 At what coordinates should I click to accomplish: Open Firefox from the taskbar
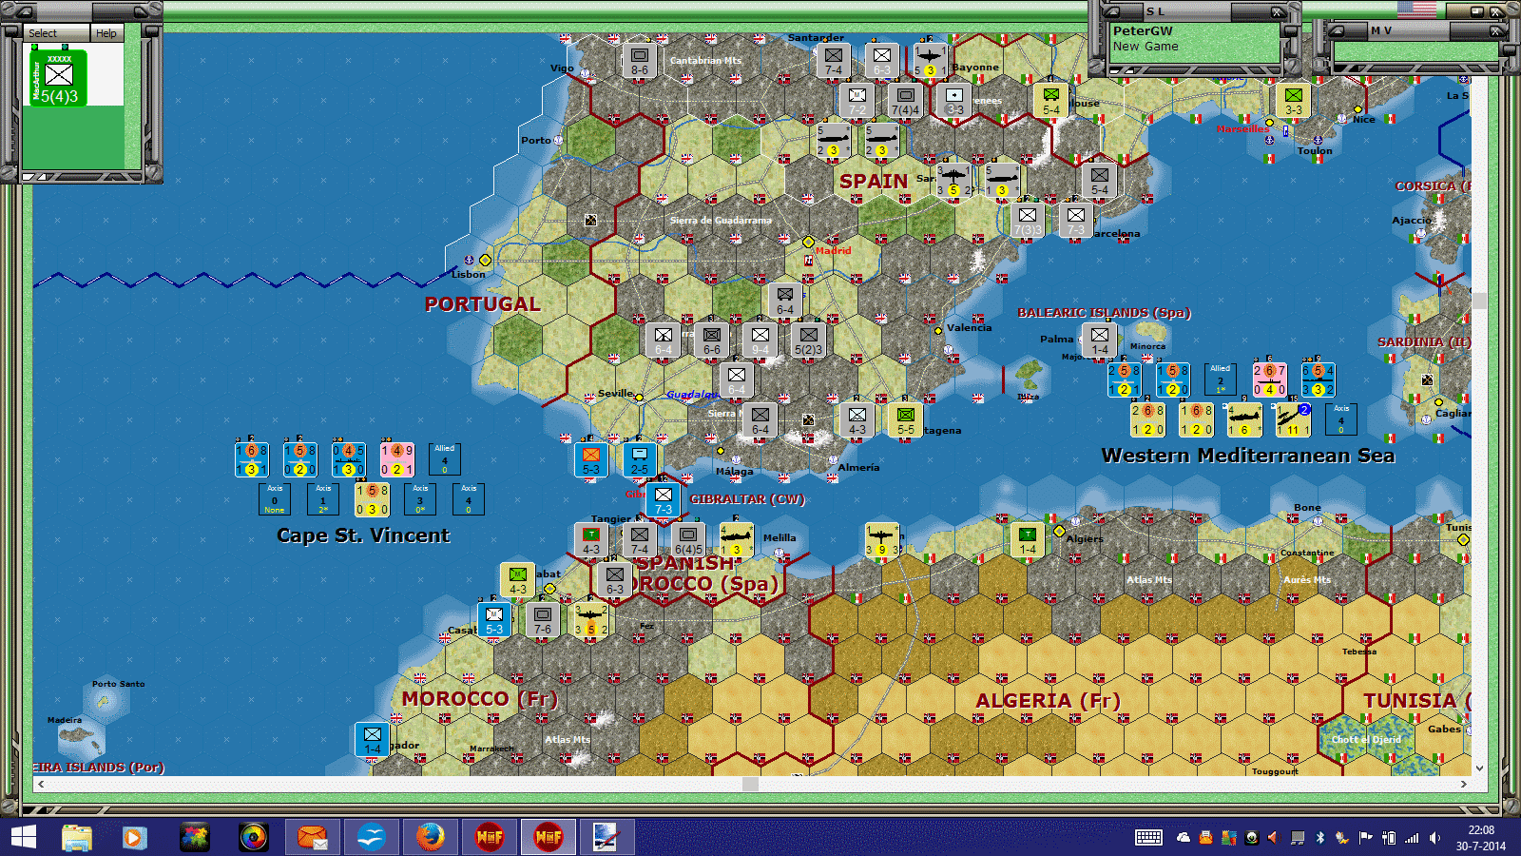click(430, 837)
